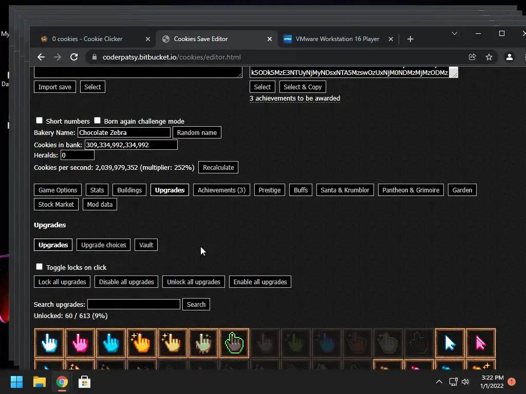
Task: Open the notification badge beside the clock
Action: [512, 382]
